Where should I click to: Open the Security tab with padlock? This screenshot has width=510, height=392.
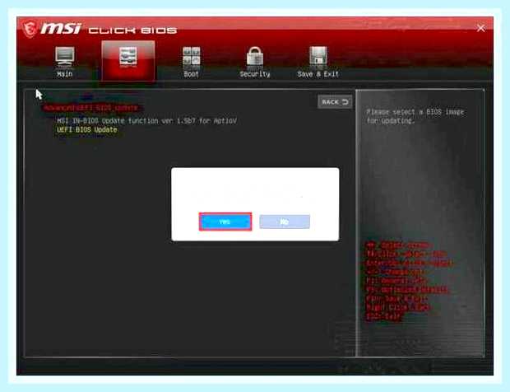point(255,63)
